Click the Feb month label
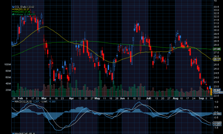This screenshot has width=223, height=134. 20,98
